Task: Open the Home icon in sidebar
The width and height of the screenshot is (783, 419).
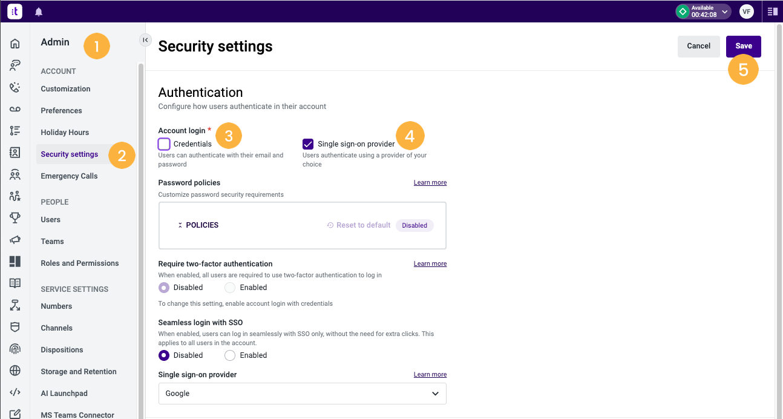Action: tap(15, 44)
